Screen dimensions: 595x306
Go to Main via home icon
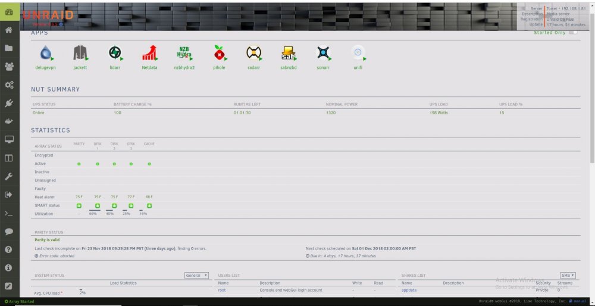[9, 30]
